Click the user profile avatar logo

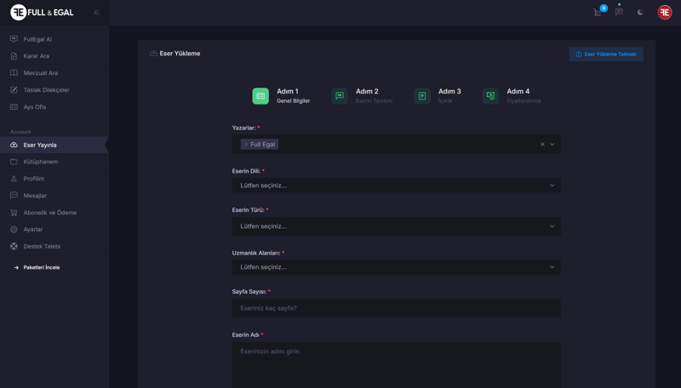pyautogui.click(x=664, y=12)
